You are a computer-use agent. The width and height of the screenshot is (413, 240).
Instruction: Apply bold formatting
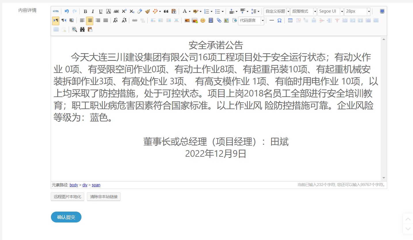(85, 11)
